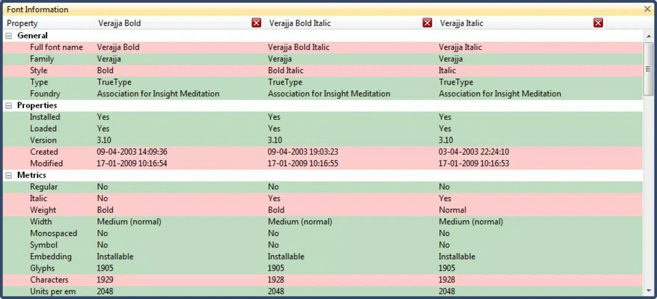Select the Regular row label
The height and width of the screenshot is (299, 657).
(44, 187)
